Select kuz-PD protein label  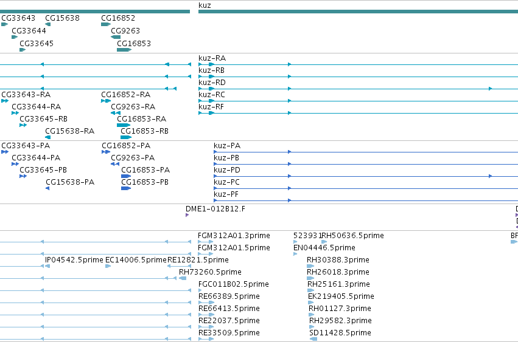(x=227, y=170)
